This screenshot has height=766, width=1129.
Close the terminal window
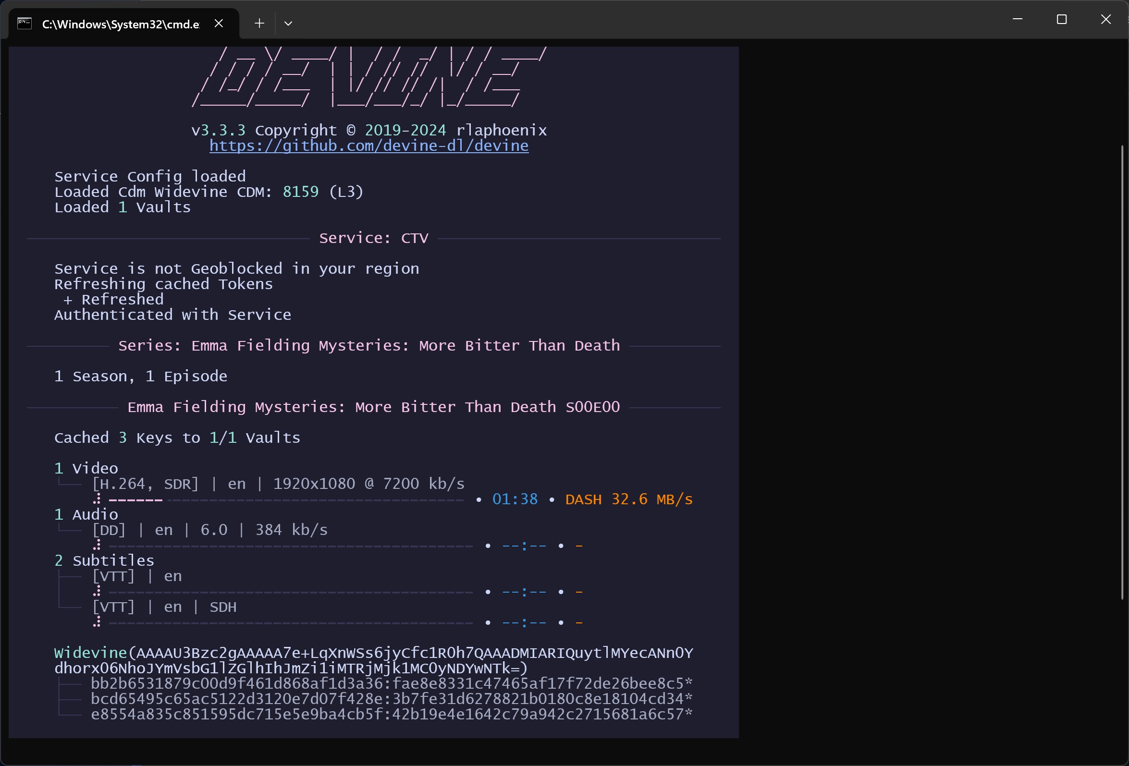pyautogui.click(x=1105, y=19)
